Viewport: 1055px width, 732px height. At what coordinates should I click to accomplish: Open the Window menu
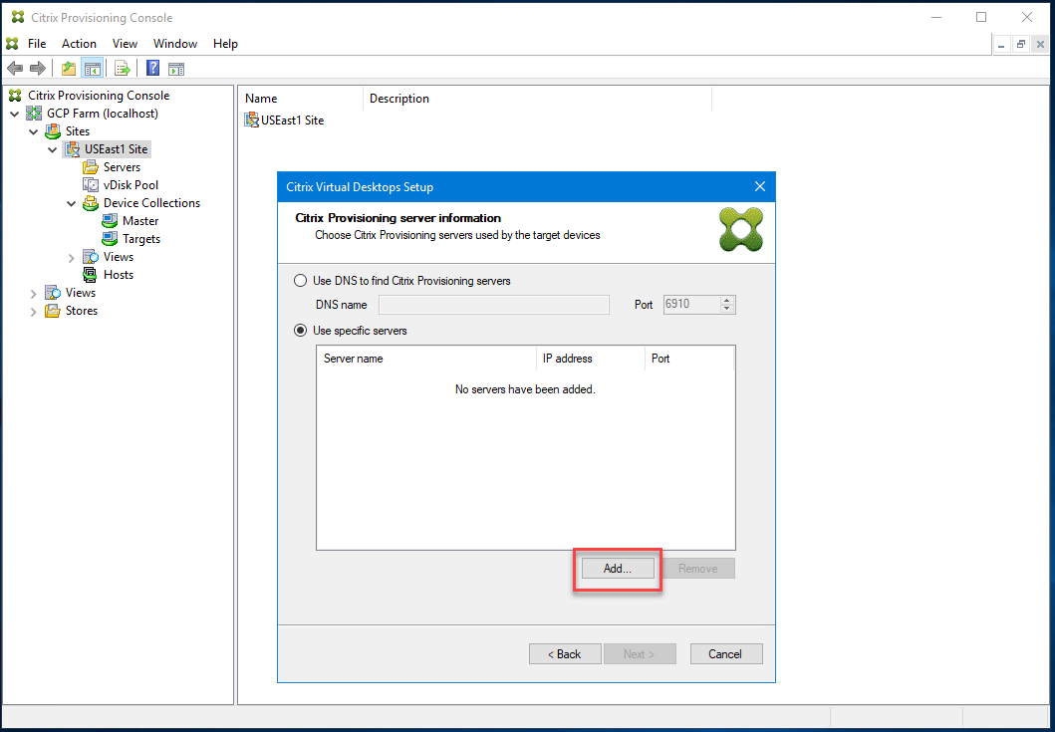pos(175,43)
